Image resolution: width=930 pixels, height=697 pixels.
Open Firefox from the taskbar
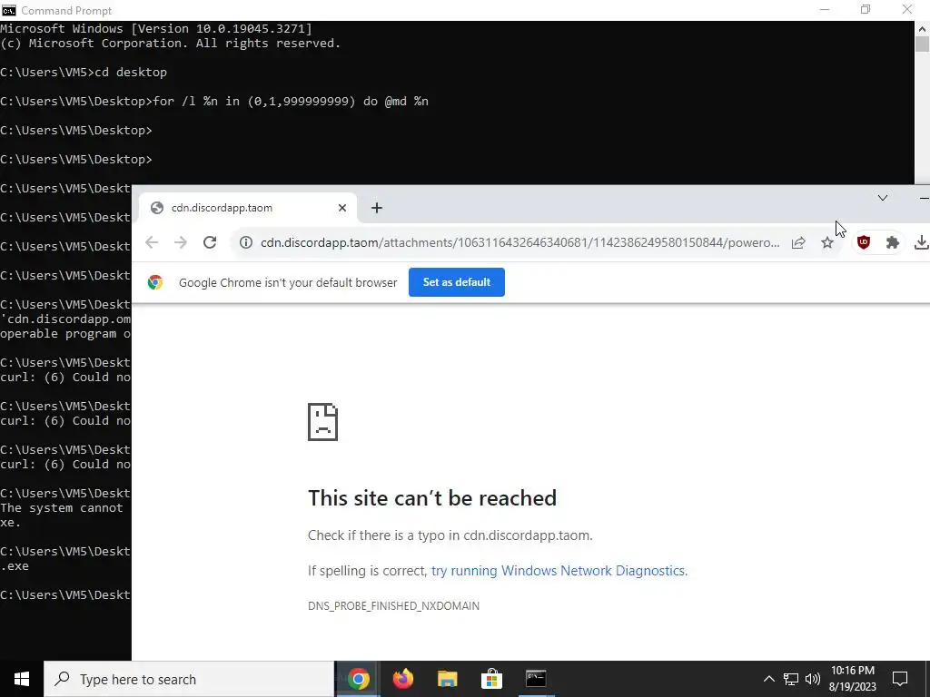point(402,679)
